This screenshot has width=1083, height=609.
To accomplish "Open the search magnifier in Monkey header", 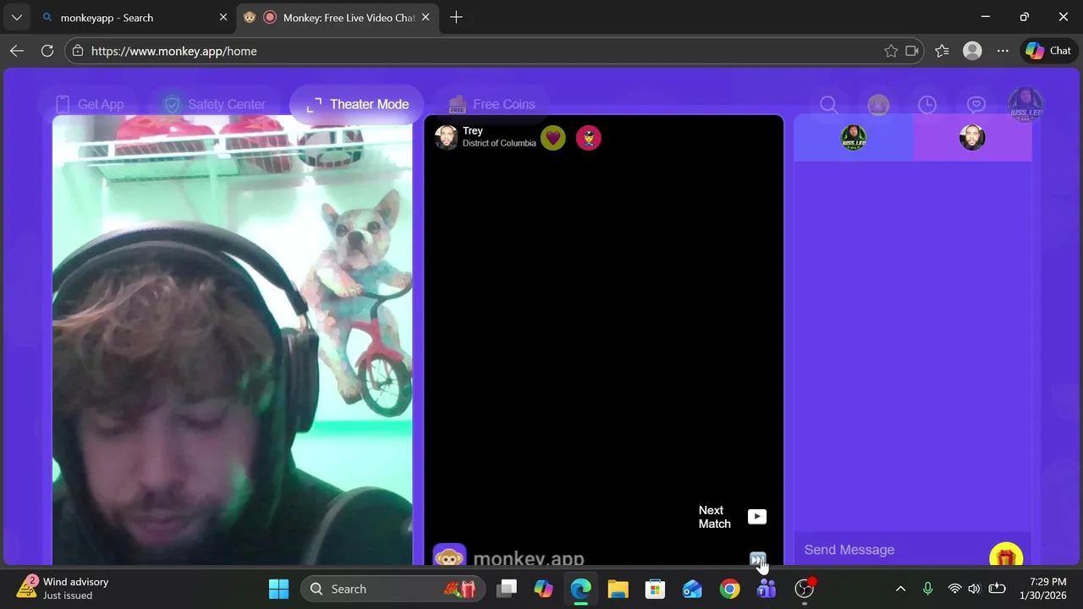I will pyautogui.click(x=828, y=105).
